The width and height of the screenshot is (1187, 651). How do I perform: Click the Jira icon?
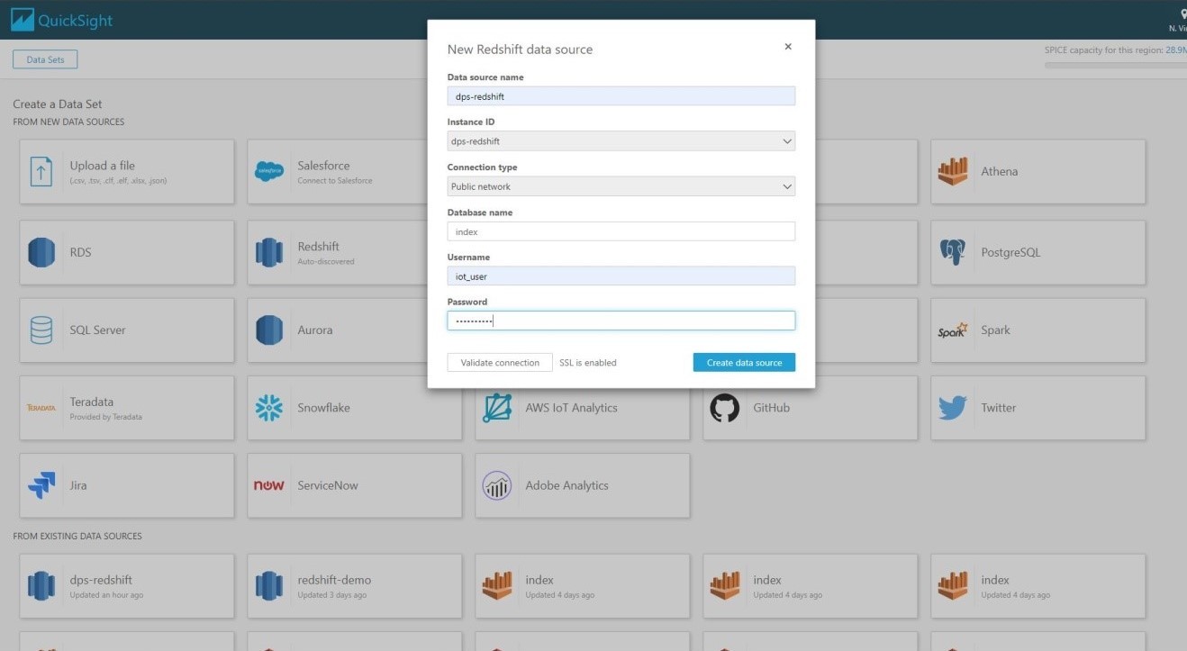41,485
